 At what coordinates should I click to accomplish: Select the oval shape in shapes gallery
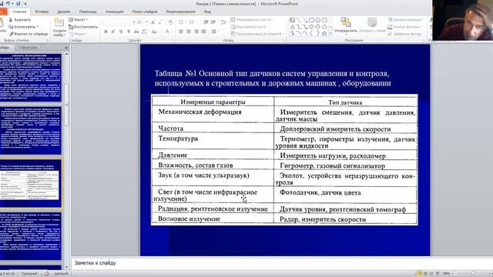(318, 20)
